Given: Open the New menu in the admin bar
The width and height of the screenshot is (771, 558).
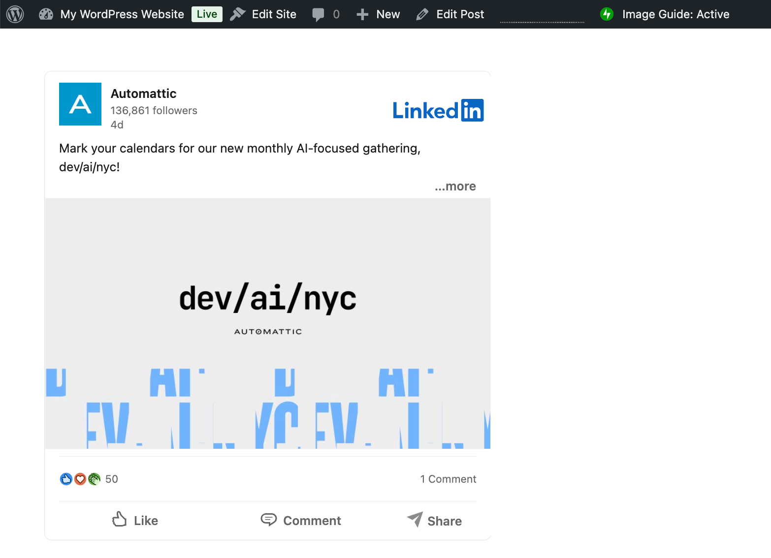Looking at the screenshot, I should pyautogui.click(x=387, y=14).
